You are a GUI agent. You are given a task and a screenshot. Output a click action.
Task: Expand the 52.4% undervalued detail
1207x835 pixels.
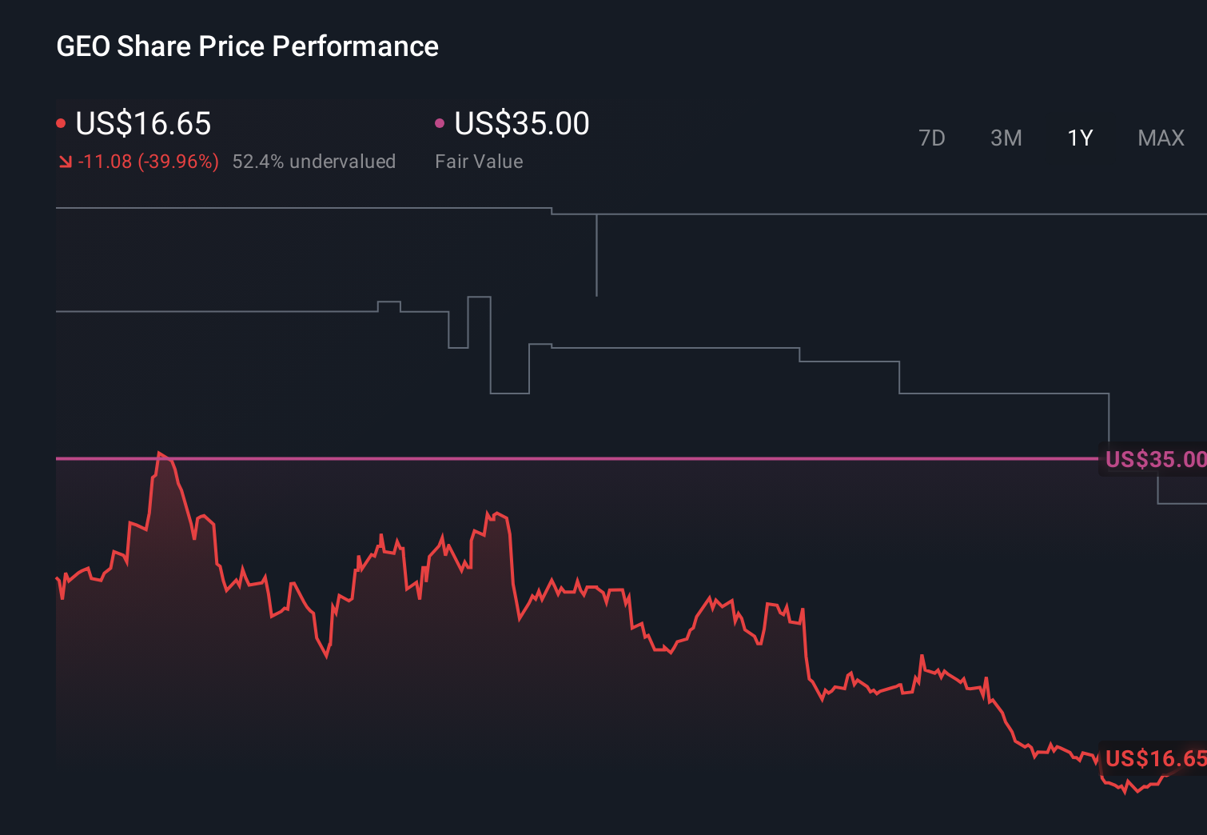(314, 161)
